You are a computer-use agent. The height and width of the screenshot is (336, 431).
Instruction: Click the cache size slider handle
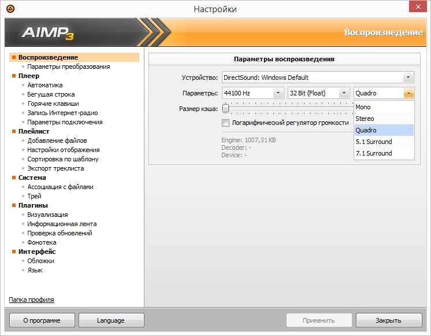226,108
